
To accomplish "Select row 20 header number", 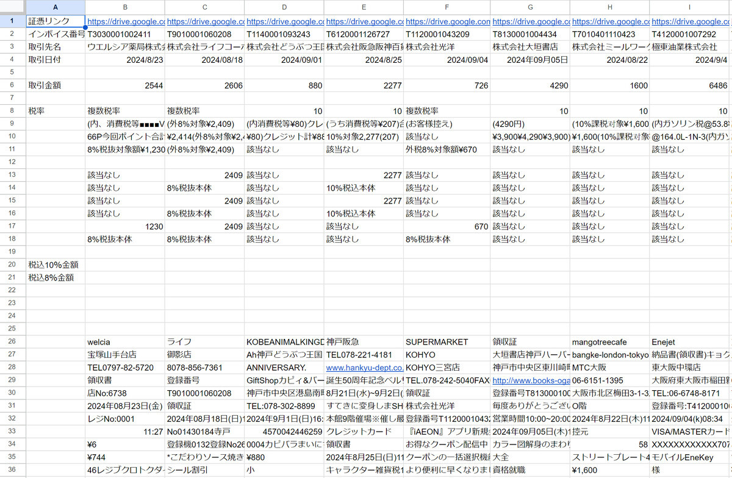I will tap(13, 265).
